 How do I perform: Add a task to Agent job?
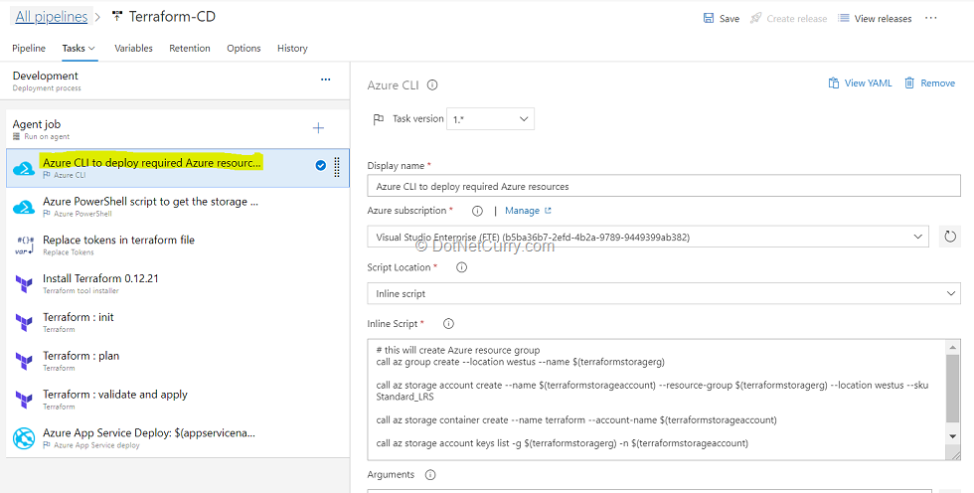click(x=318, y=128)
